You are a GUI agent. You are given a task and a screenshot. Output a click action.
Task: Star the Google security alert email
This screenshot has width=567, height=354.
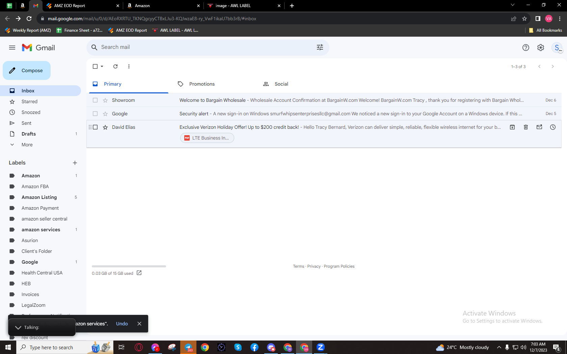coord(105,114)
